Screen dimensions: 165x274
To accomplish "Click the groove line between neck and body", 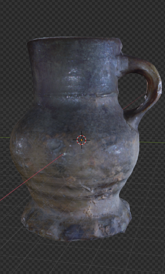I will 75,96.
